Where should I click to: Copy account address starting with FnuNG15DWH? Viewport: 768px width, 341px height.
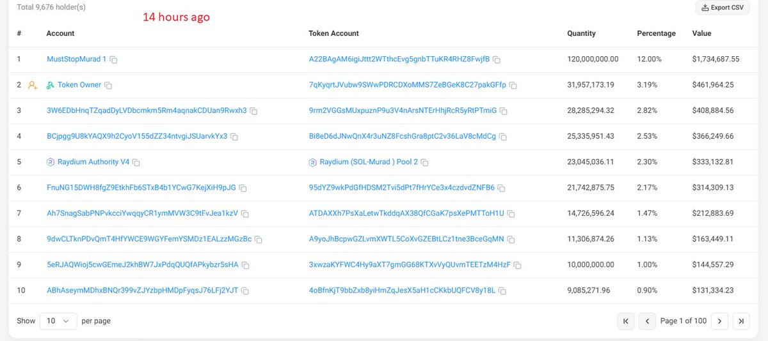coord(243,188)
